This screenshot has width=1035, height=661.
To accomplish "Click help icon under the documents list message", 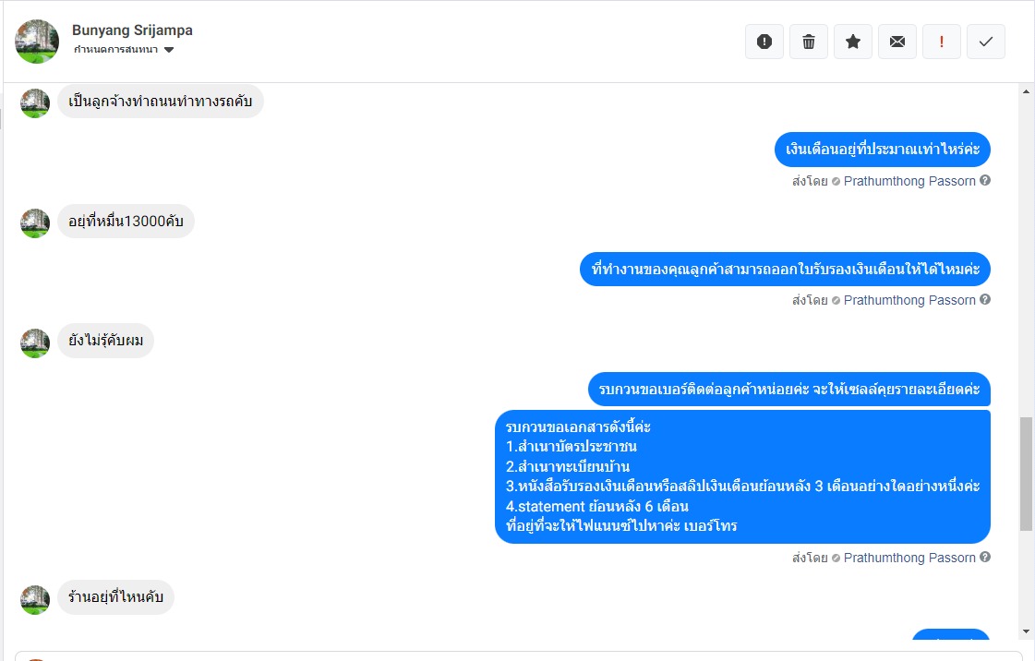I will (x=985, y=557).
